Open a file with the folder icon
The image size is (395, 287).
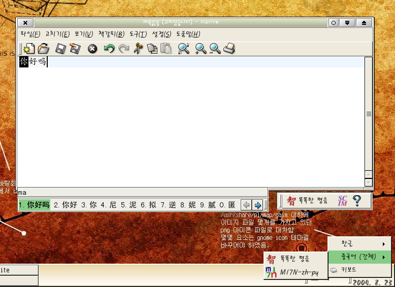click(x=44, y=49)
